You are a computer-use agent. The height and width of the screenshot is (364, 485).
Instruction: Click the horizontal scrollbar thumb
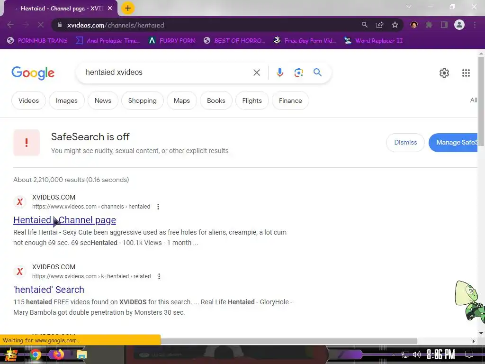coord(289,341)
